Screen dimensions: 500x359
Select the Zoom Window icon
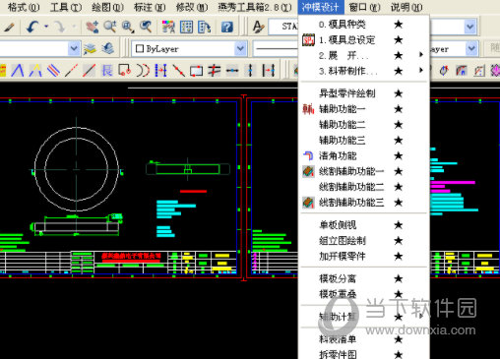(128, 27)
